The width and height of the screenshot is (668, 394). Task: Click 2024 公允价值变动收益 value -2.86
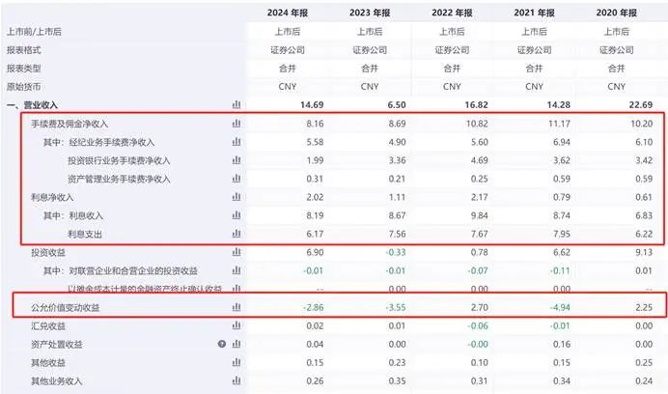pos(313,307)
